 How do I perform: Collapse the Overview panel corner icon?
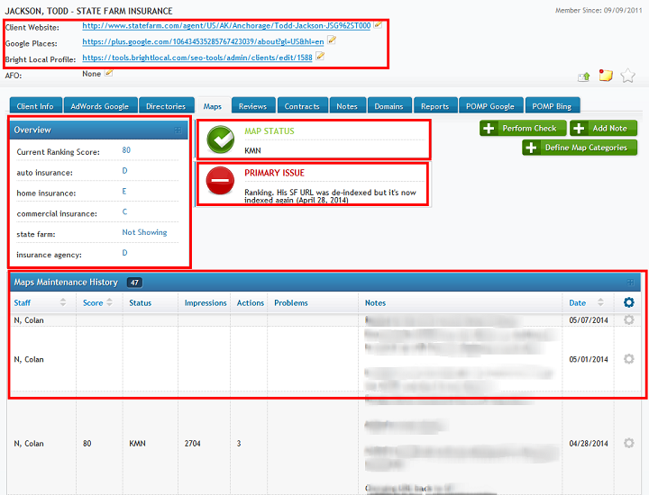coord(178,130)
